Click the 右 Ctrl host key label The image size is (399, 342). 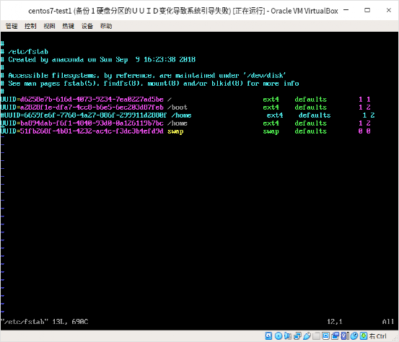tap(378, 336)
